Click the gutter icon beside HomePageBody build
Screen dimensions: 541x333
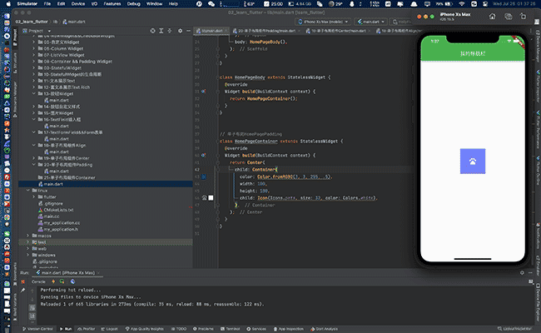(204, 92)
